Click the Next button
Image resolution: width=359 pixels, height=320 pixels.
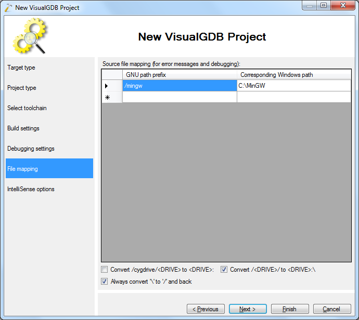pyautogui.click(x=248, y=309)
